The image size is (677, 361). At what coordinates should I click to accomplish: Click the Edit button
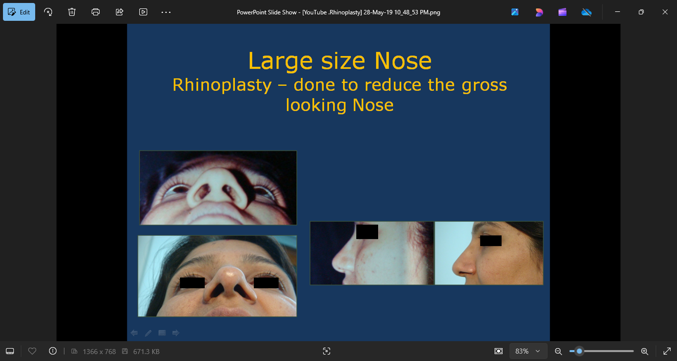point(19,12)
